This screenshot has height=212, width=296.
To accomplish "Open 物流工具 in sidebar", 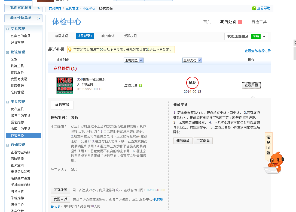I will [x=17, y=66].
